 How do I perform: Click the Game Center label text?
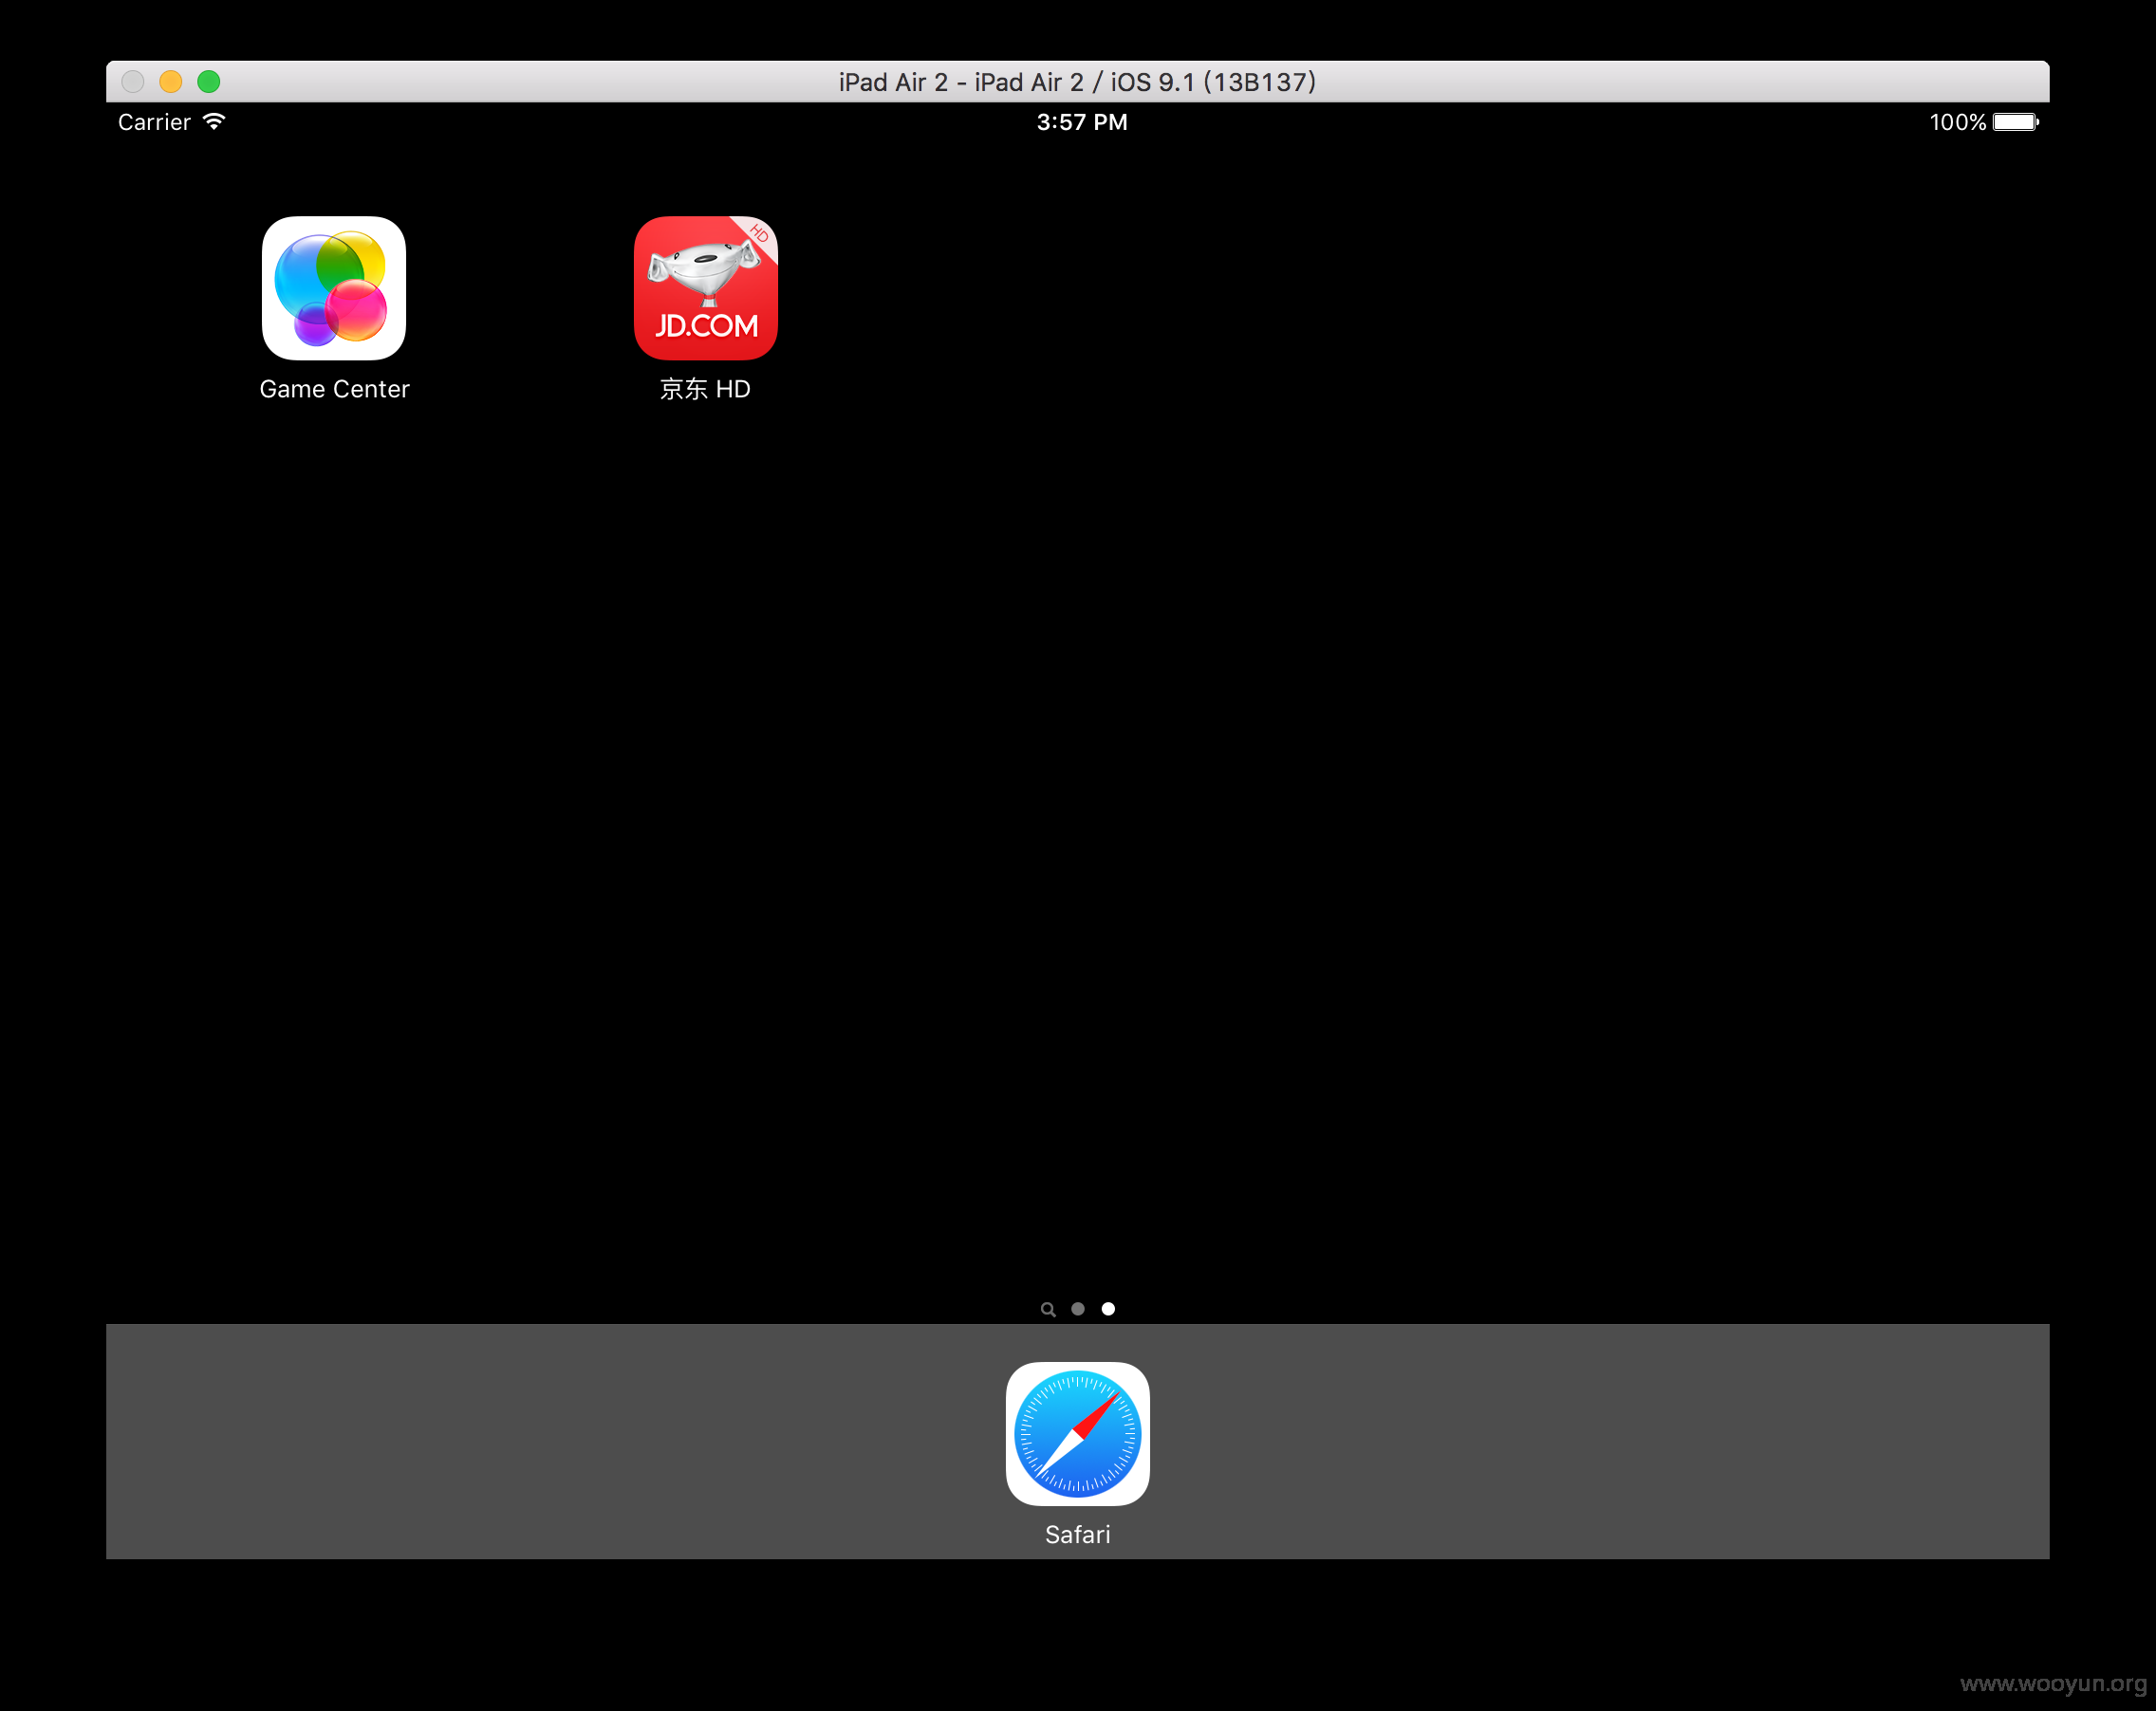point(334,389)
